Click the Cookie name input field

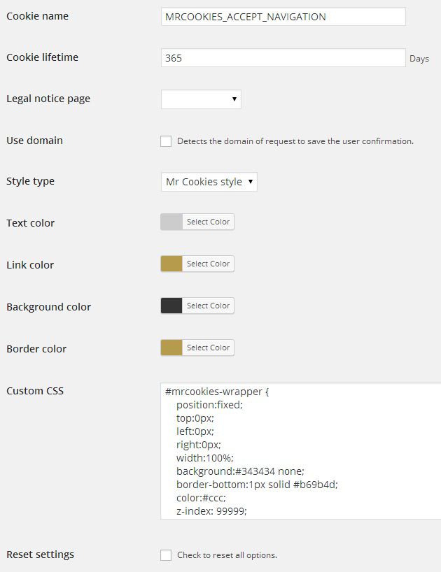(283, 16)
